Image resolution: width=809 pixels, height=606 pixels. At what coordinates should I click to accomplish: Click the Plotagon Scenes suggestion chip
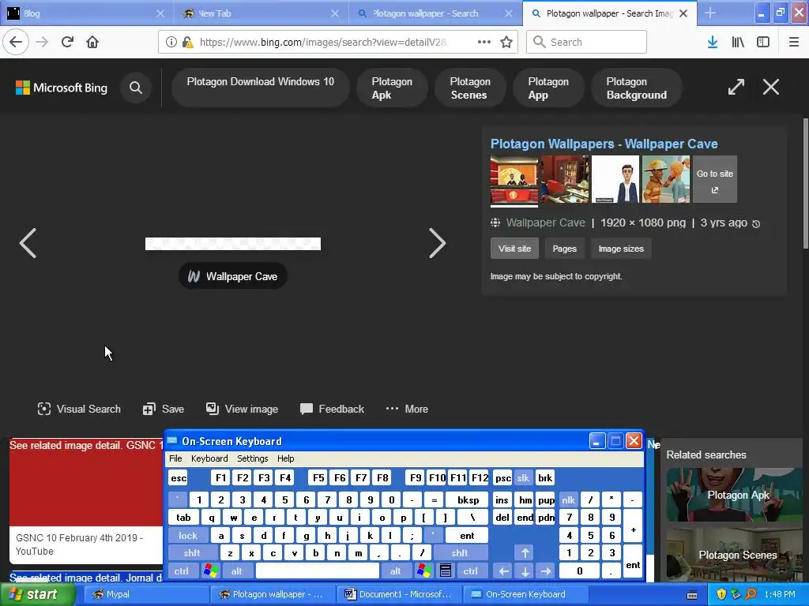coord(469,88)
